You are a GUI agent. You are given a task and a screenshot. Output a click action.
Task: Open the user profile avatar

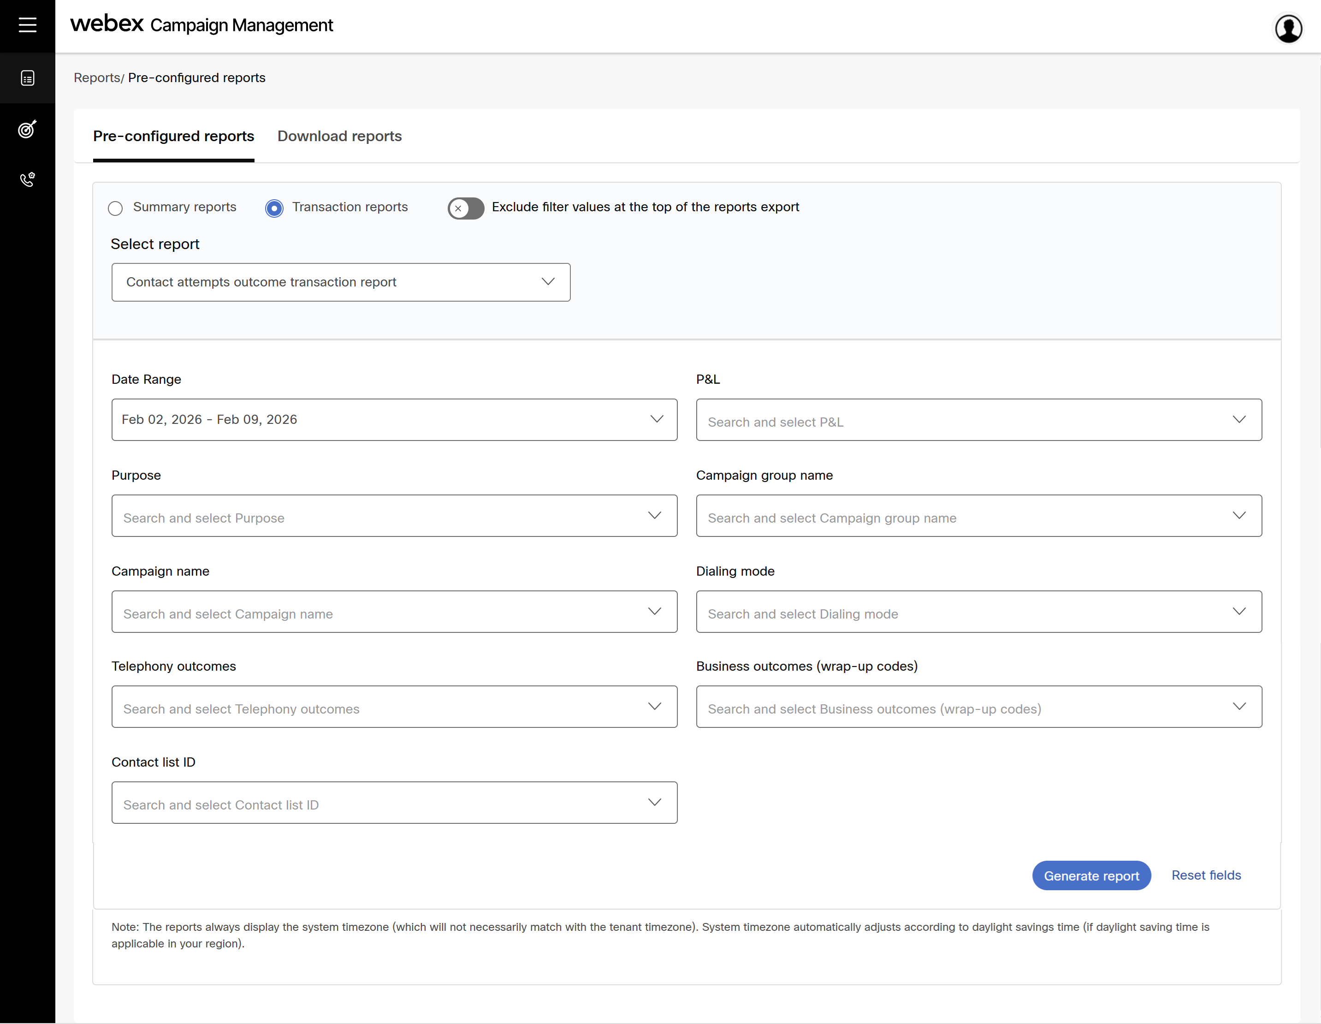[x=1288, y=29]
